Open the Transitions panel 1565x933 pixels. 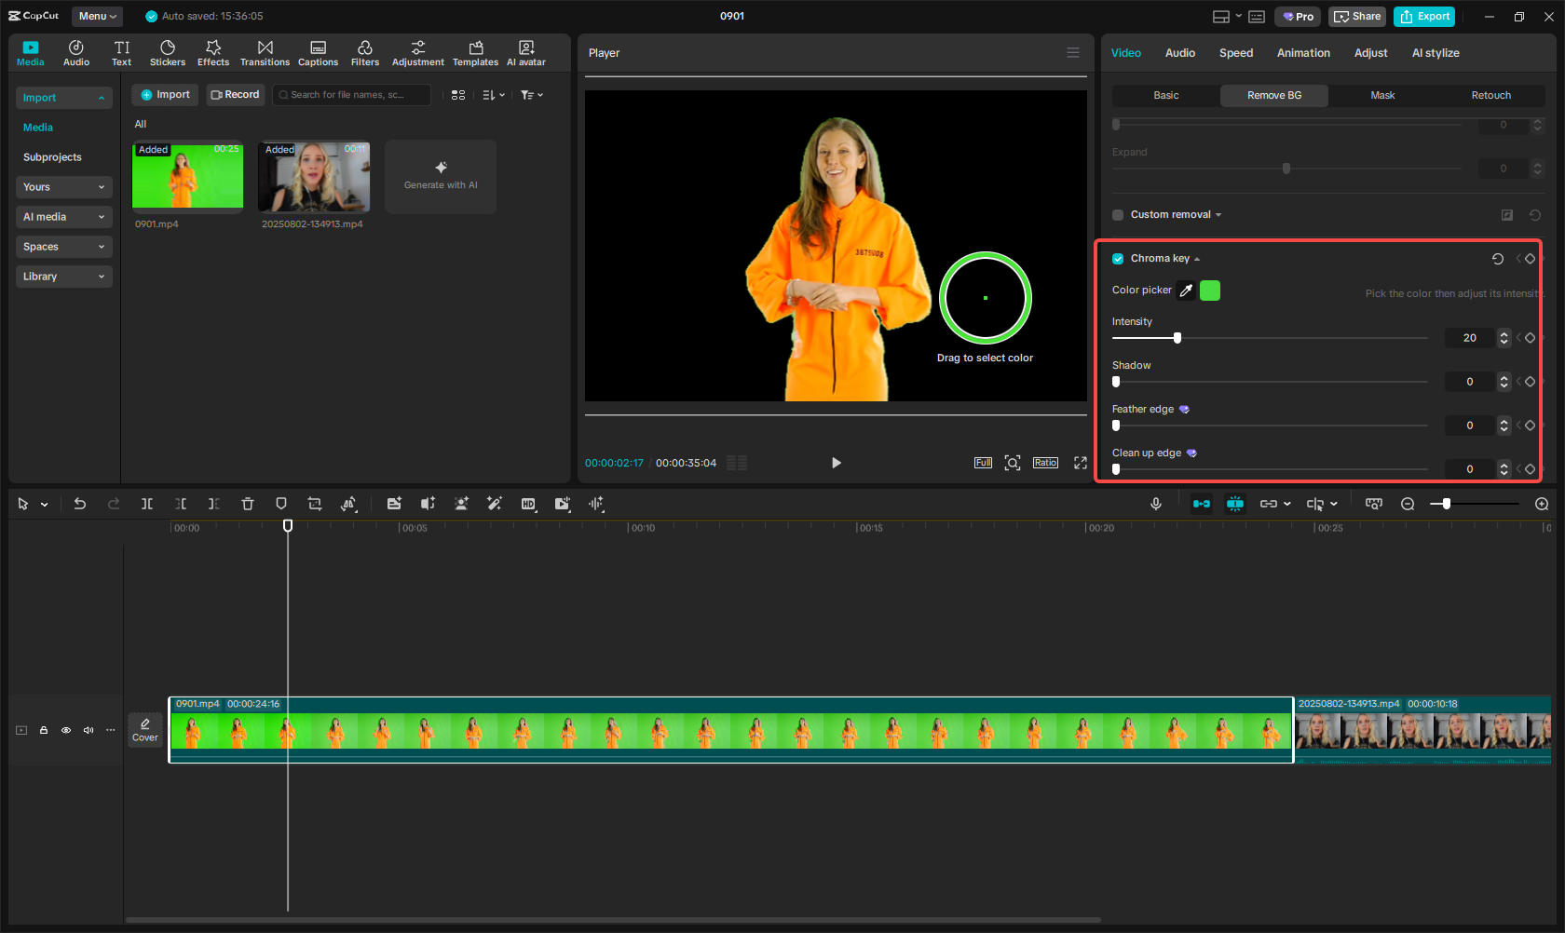265,52
